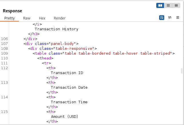184x125 pixels.
Task: Toggle word wrap in response viewer
Action: pyautogui.click(x=162, y=17)
